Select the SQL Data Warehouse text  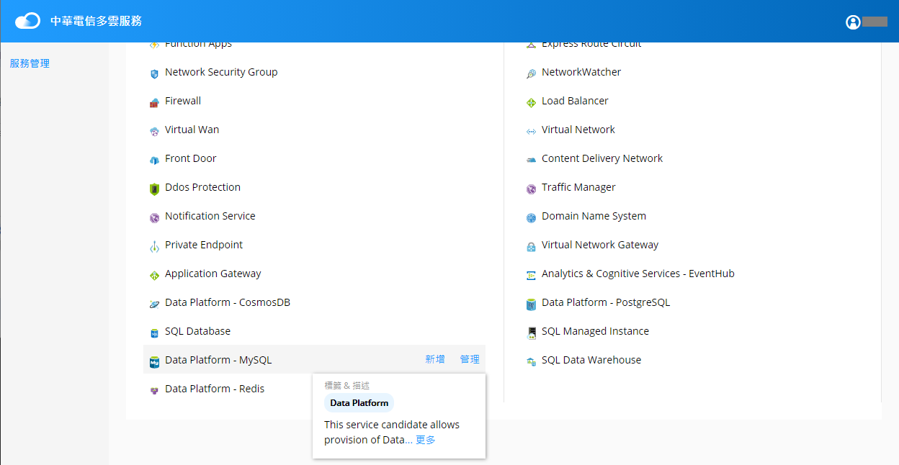[x=591, y=360]
